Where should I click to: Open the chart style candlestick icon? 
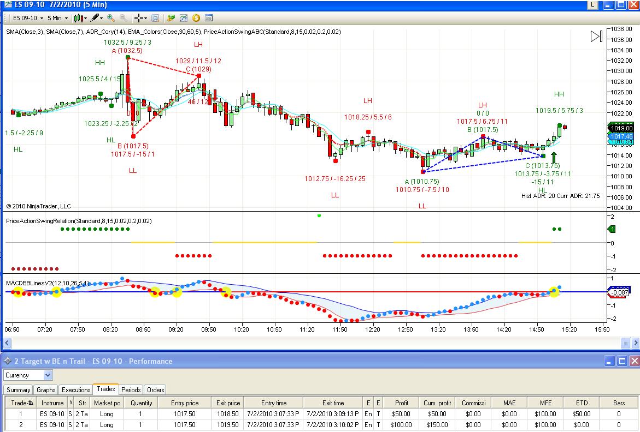[79, 18]
